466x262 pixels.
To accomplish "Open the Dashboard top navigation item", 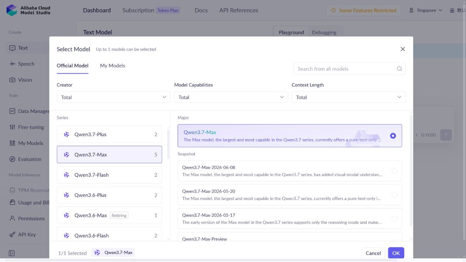I will tap(97, 10).
